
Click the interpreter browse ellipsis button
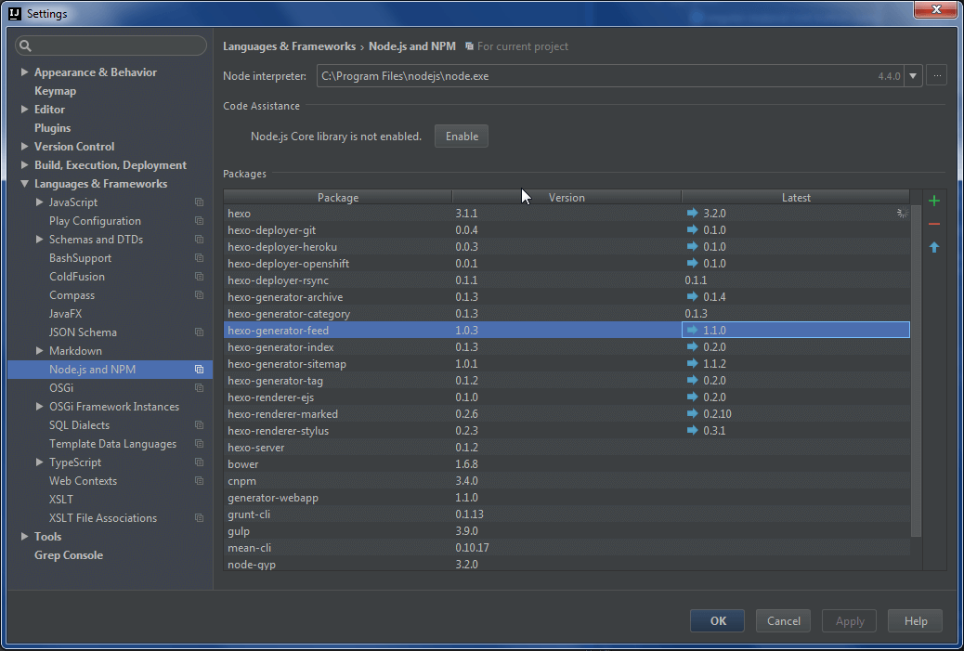(x=936, y=76)
